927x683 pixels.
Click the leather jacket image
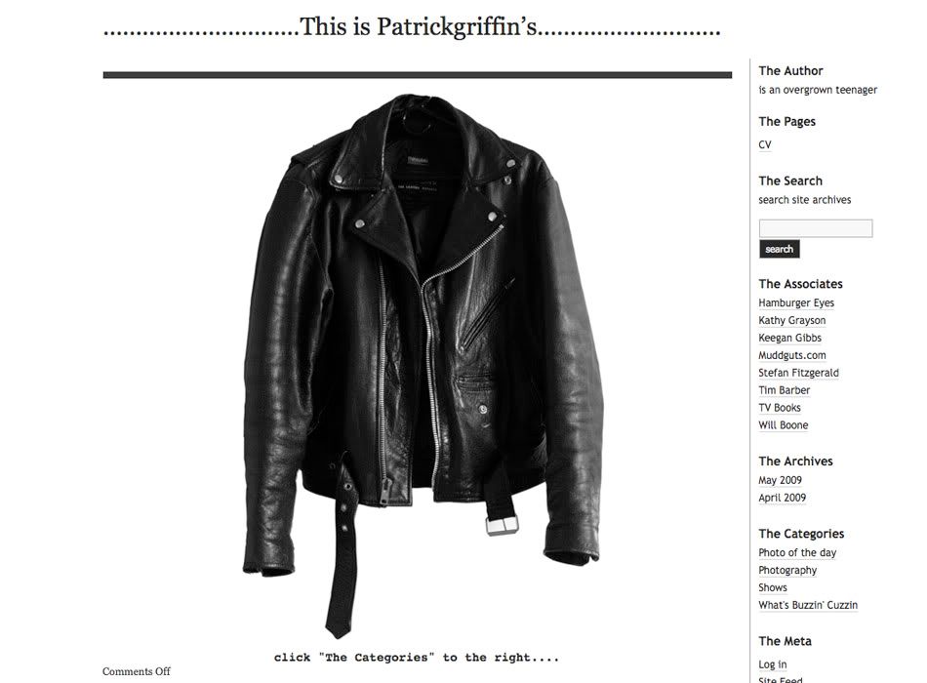[x=423, y=366]
